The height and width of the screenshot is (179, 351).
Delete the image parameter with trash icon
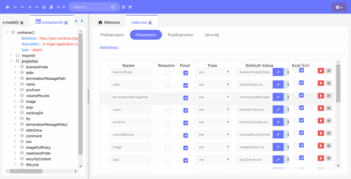coord(321,146)
